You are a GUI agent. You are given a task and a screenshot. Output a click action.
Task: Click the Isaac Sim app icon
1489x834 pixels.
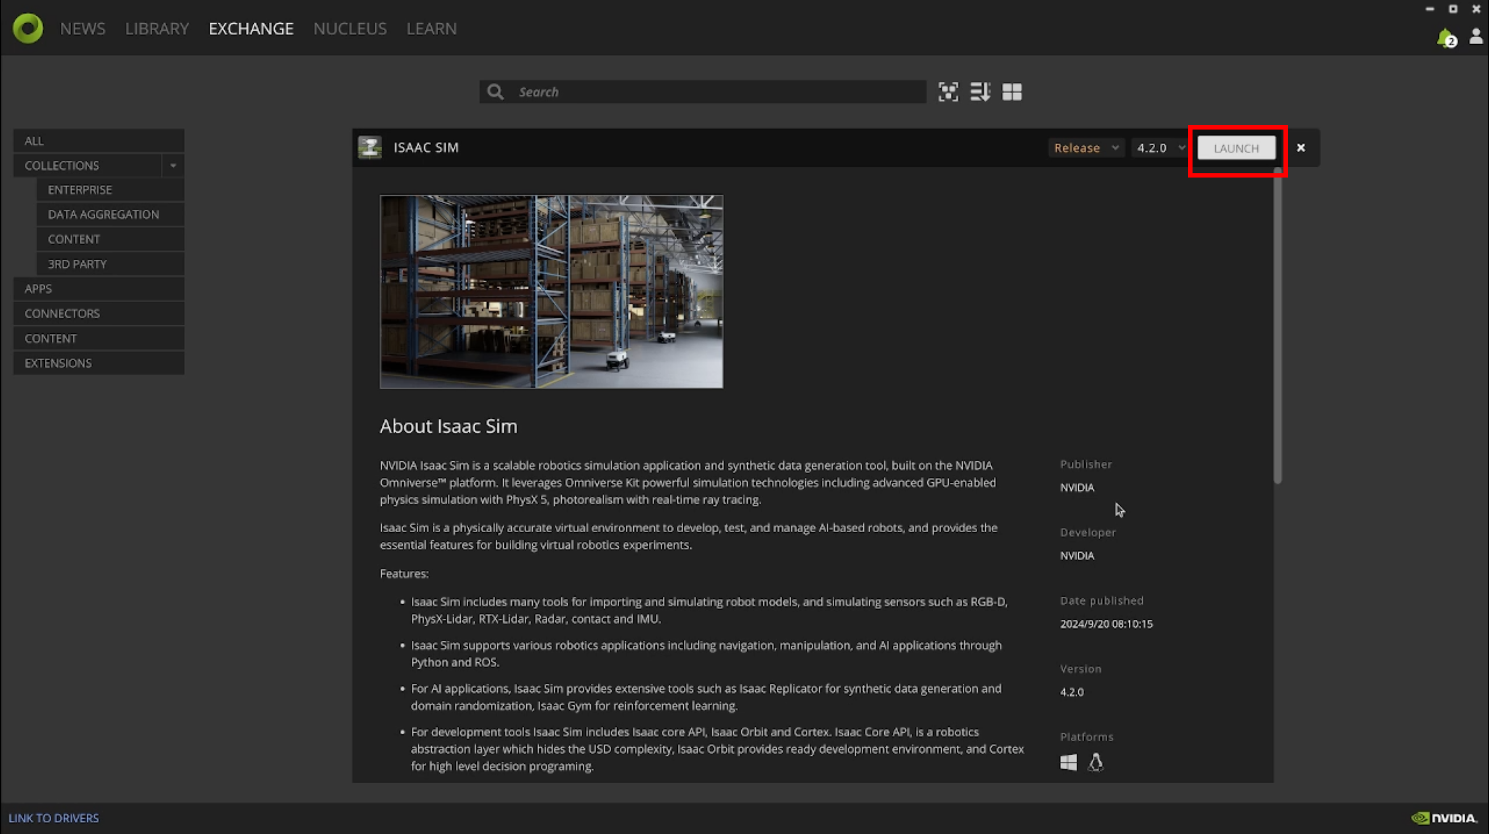pyautogui.click(x=370, y=147)
